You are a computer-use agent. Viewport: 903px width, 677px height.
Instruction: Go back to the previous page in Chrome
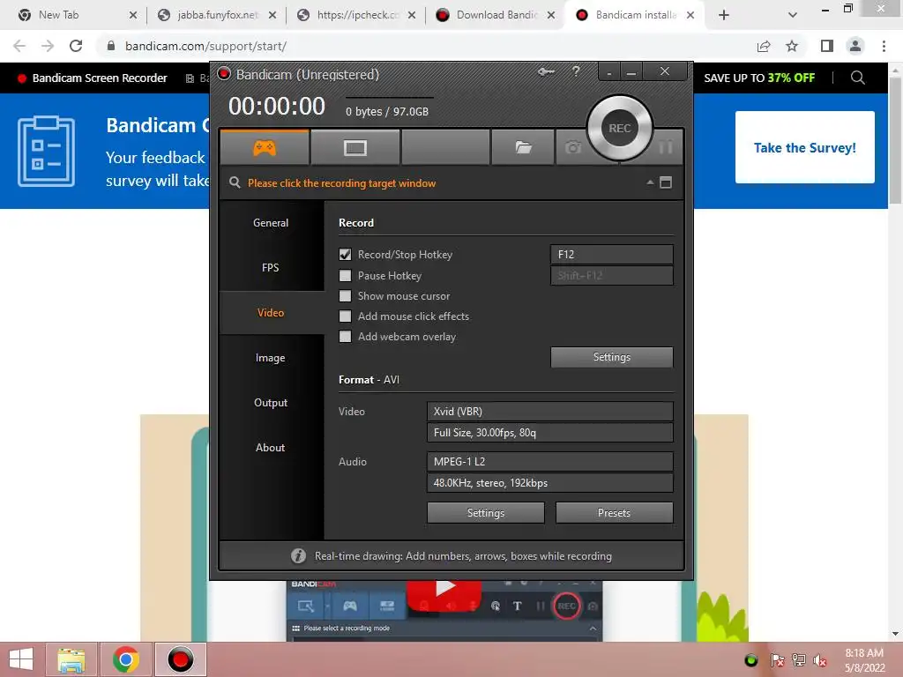19,46
